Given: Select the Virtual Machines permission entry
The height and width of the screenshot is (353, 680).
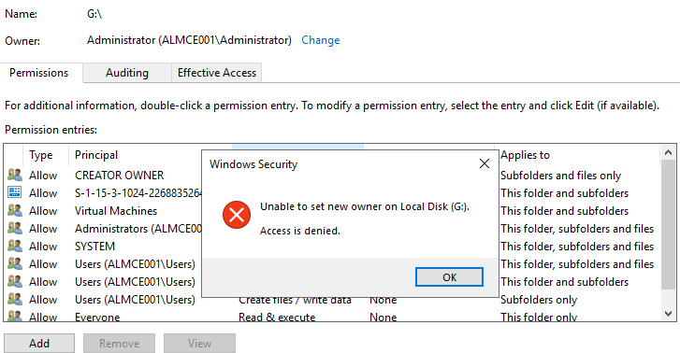Looking at the screenshot, I should pos(332,210).
